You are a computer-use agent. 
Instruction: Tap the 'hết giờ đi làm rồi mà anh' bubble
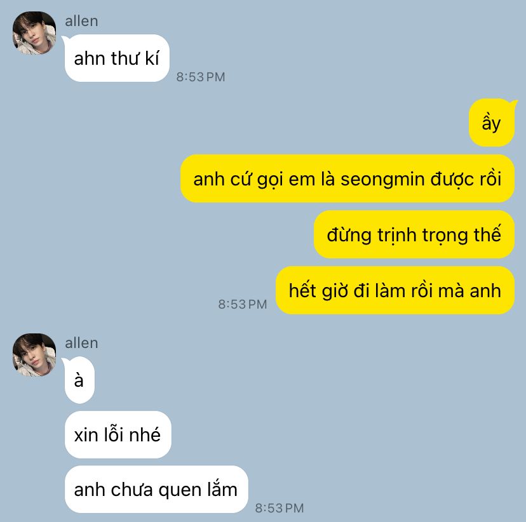395,290
